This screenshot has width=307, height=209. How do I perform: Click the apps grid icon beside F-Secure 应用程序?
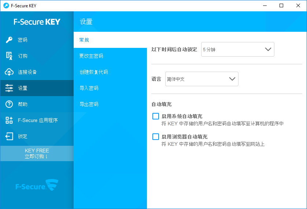(9, 120)
